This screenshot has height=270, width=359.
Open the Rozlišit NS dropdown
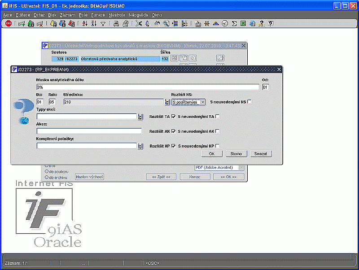click(203, 102)
